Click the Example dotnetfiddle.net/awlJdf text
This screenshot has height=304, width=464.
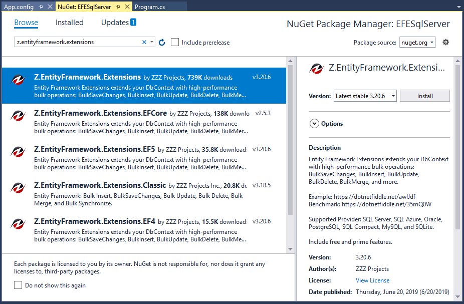pos(362,197)
